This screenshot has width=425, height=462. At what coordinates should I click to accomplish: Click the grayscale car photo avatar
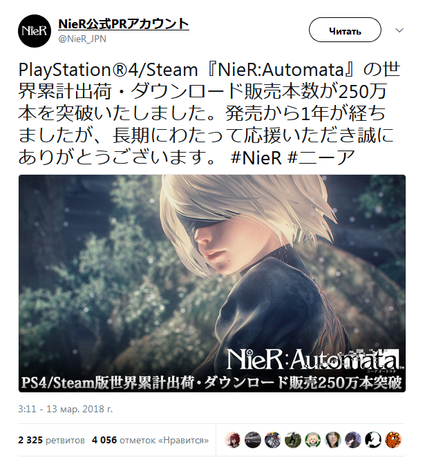tap(253, 440)
